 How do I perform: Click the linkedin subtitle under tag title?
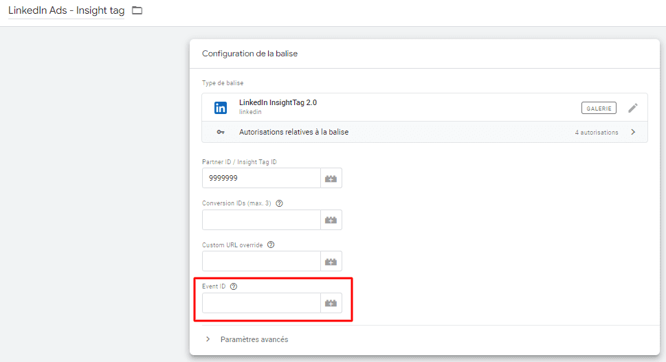250,111
